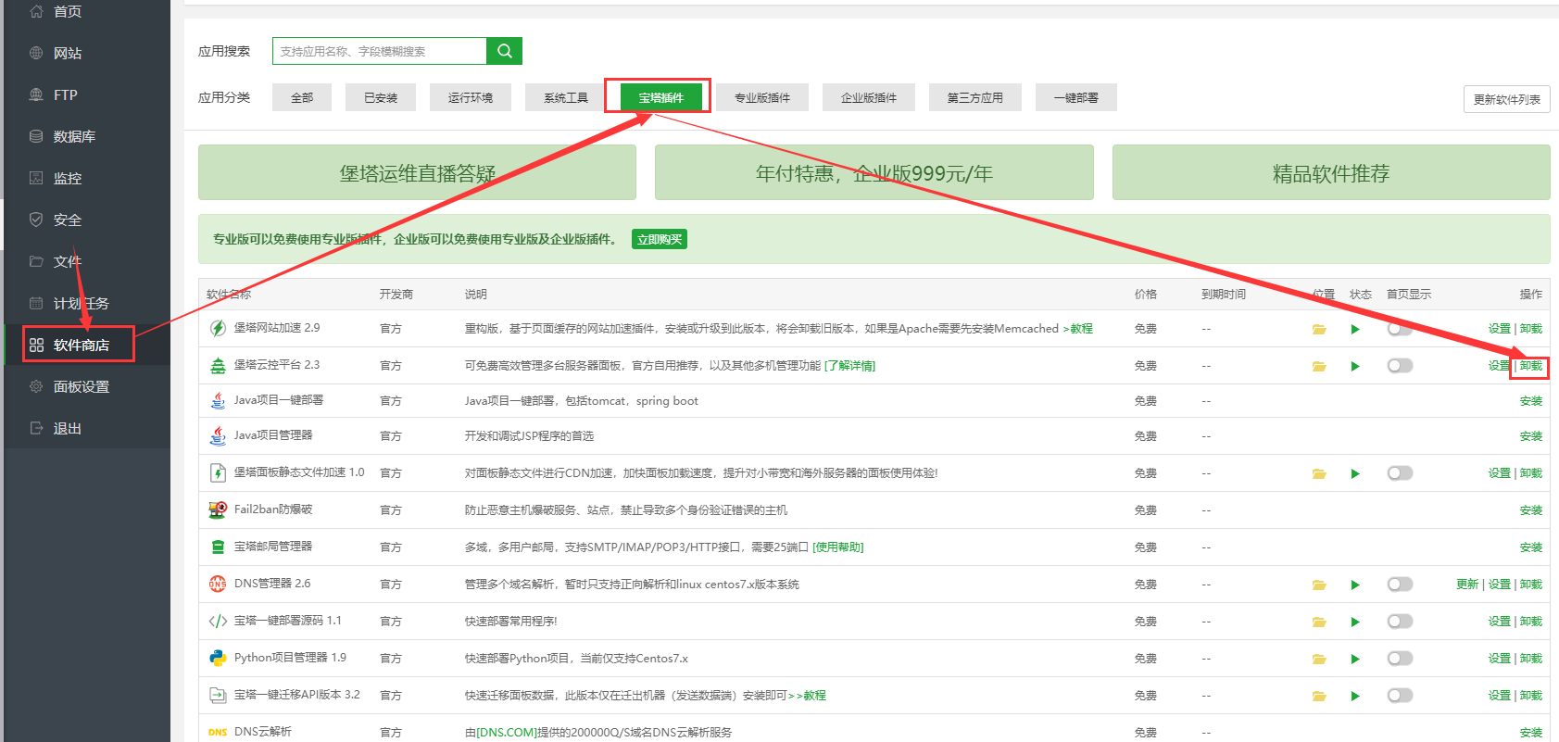Open folder icon for 堡塔云控平台 2.3
The width and height of the screenshot is (1559, 742).
tap(1319, 366)
